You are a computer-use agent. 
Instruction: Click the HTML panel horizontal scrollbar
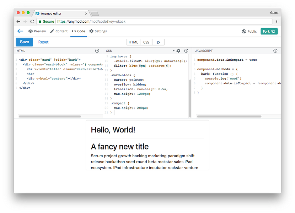coord(50,116)
